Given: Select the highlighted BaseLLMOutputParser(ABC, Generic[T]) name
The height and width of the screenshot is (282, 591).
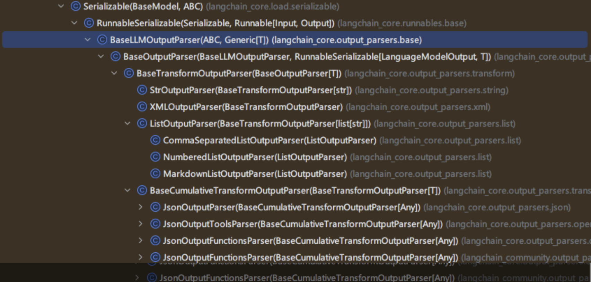Looking at the screenshot, I should click(189, 40).
